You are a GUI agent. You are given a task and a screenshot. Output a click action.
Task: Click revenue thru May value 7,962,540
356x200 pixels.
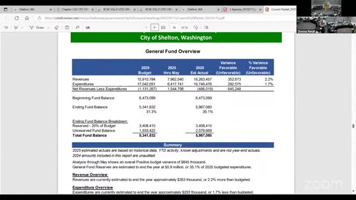175,79
